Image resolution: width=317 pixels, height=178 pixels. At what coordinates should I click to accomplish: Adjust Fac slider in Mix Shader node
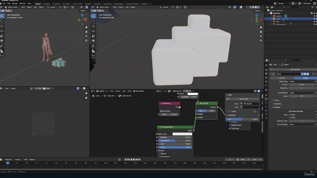click(x=207, y=111)
